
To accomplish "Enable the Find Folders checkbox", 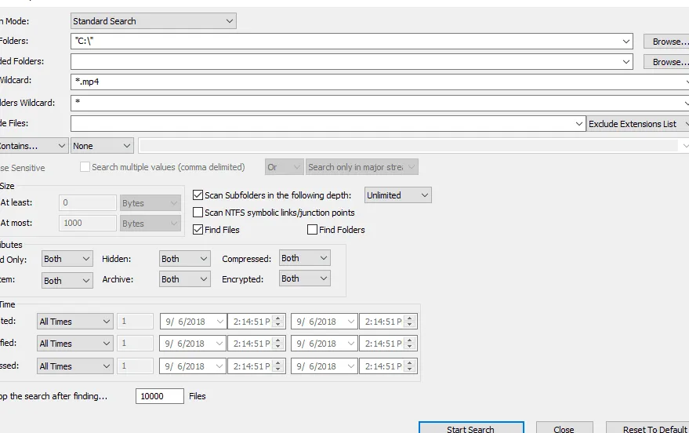I will (313, 230).
